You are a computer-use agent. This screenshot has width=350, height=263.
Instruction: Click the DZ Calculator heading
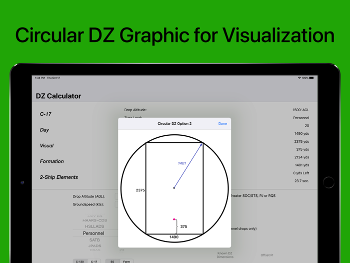click(x=58, y=96)
